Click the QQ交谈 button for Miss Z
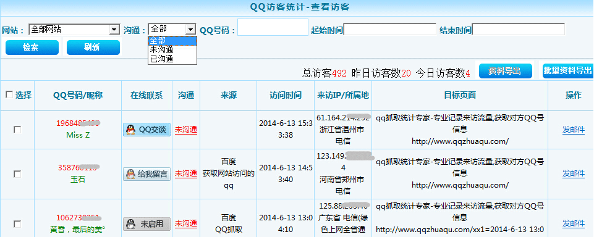The image size is (594, 237). 147,130
